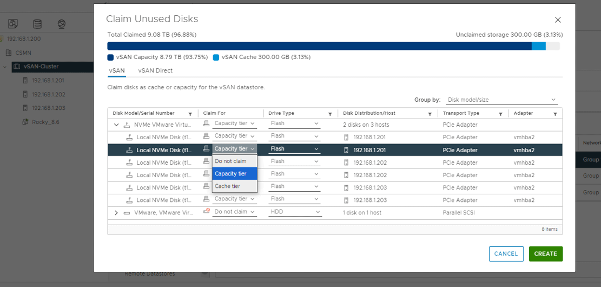
Task: Sort by Disk Model/Serial Number column header
Action: [143, 113]
